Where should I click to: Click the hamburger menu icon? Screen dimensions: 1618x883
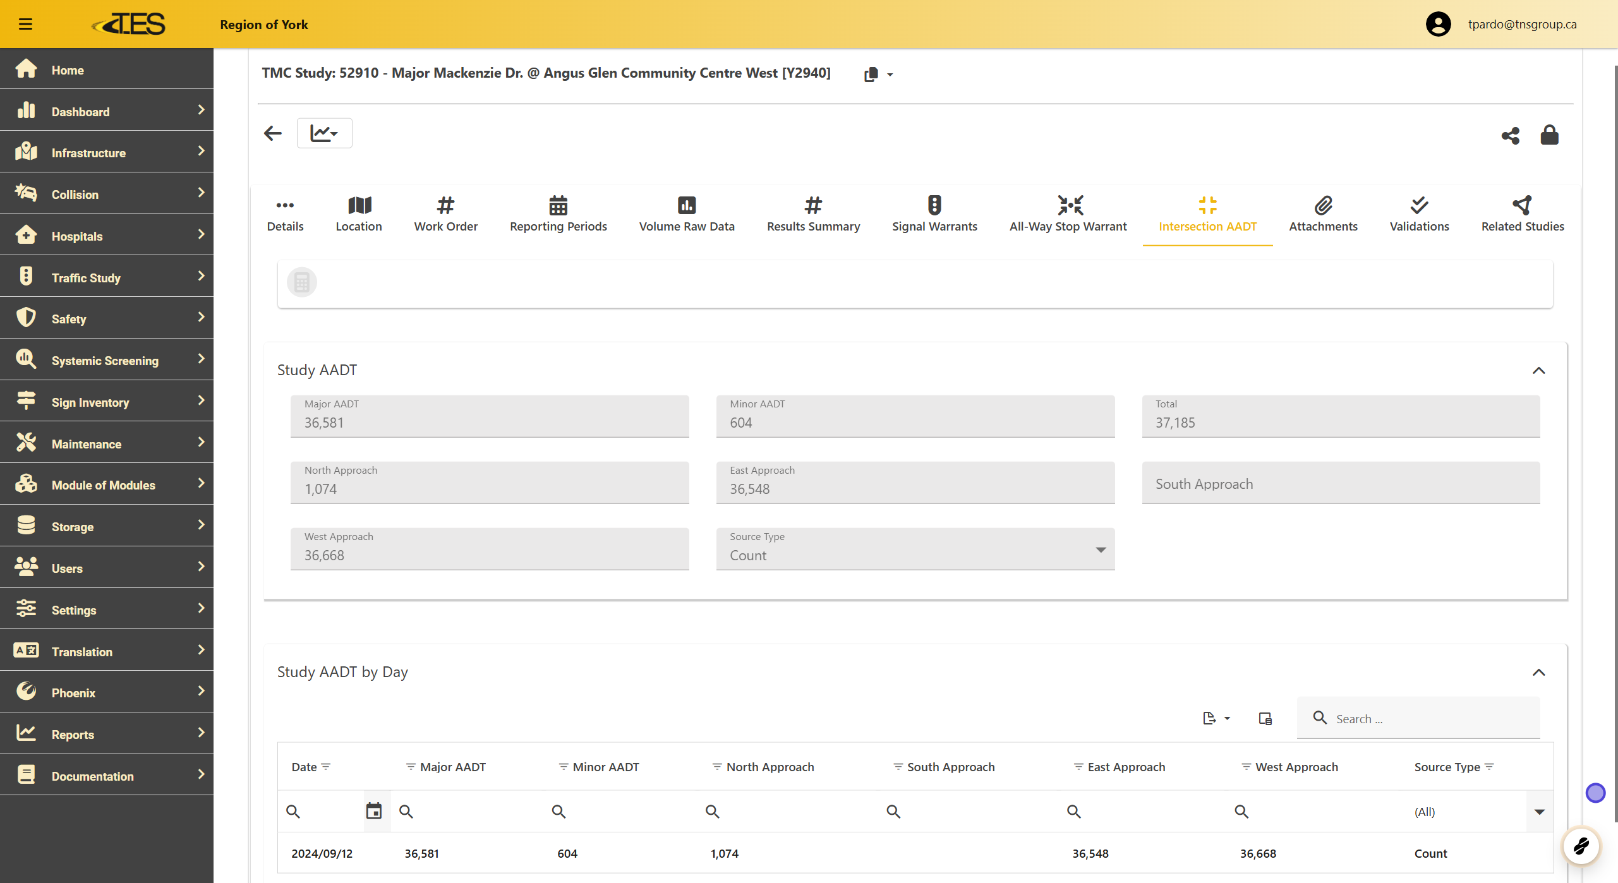coord(25,24)
